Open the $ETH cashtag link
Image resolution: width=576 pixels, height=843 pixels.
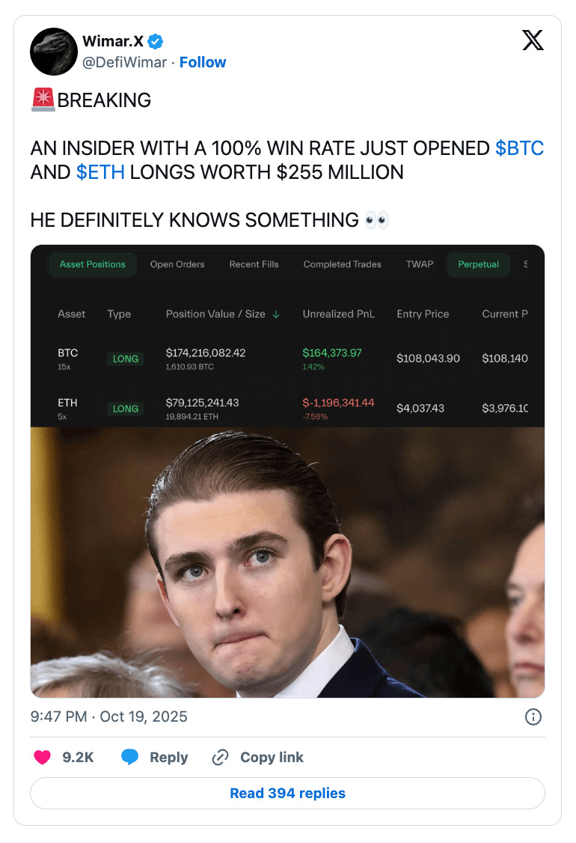click(100, 173)
